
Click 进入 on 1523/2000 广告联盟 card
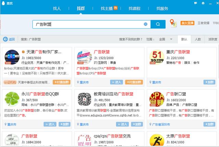pos(116,82)
